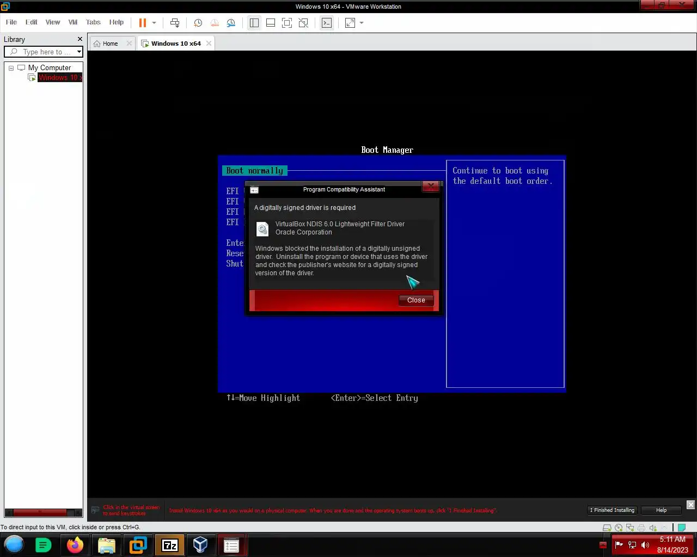Launch Firefox from the taskbar
This screenshot has height=557, width=697.
point(75,544)
